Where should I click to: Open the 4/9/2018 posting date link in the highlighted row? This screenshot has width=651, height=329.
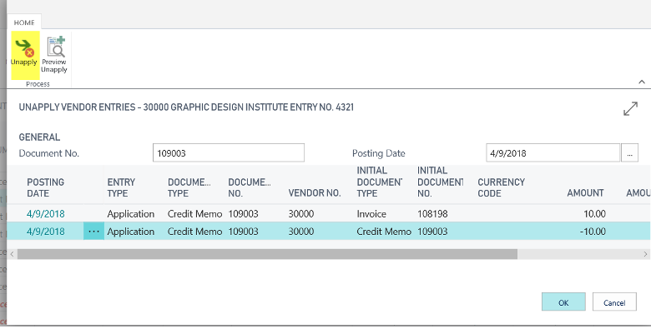tap(46, 232)
